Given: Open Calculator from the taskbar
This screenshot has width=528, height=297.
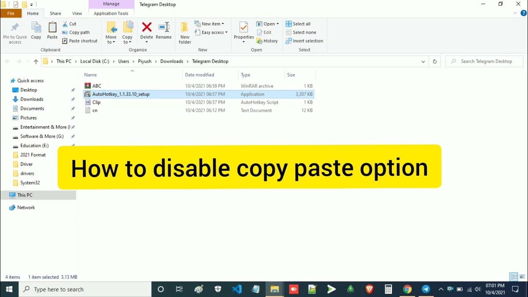Looking at the screenshot, I should tap(388, 289).
